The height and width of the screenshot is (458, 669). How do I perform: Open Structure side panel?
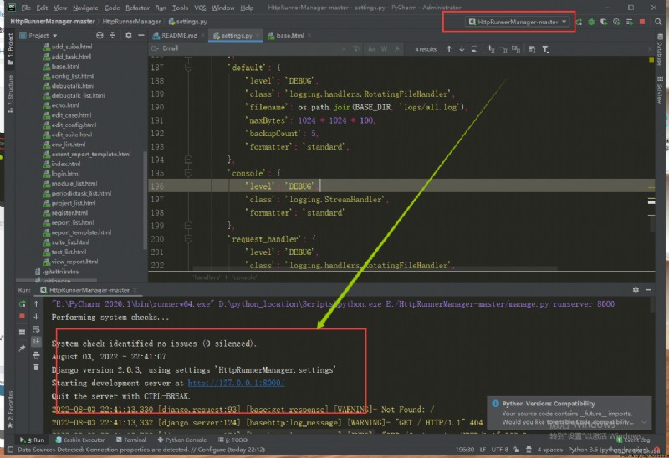(10, 93)
